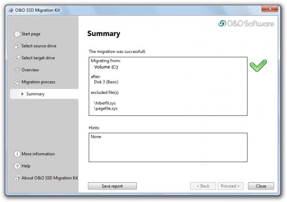Click the Select source drive icon
287x202 pixels.
(x=17, y=46)
